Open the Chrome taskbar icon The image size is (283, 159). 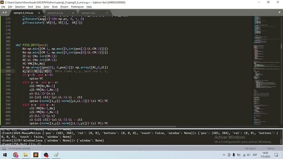[16, 155]
